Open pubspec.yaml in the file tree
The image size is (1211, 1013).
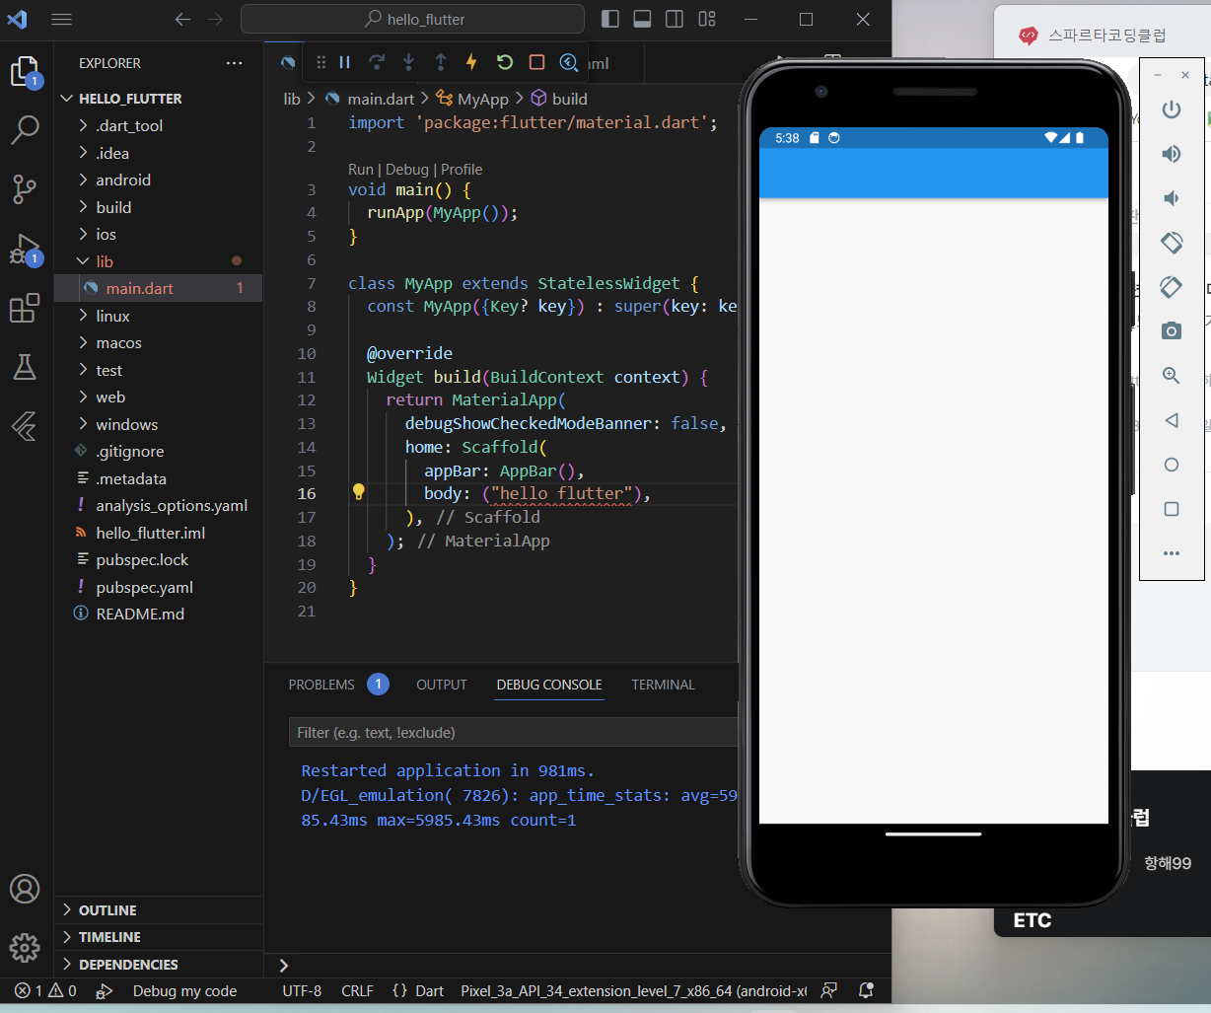pos(158,587)
